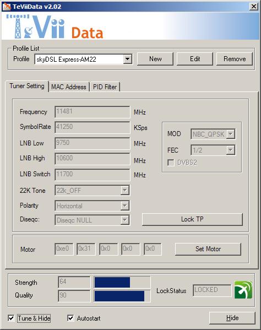Click the Lock TP button
The height and width of the screenshot is (330, 261).
click(x=192, y=219)
